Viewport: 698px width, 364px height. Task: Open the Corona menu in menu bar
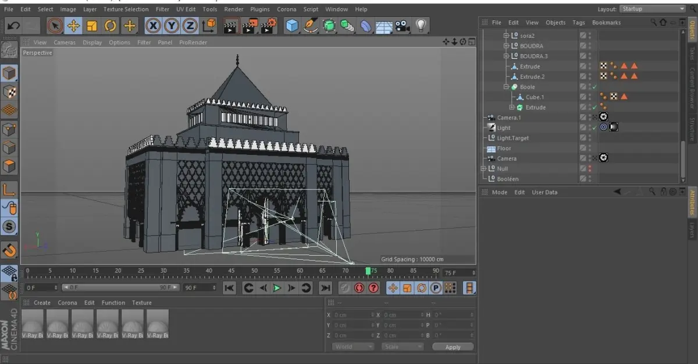click(286, 9)
